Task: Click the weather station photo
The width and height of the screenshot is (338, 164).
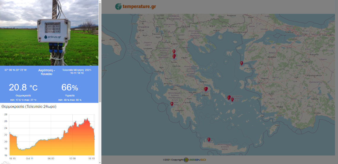Action: (x=49, y=33)
